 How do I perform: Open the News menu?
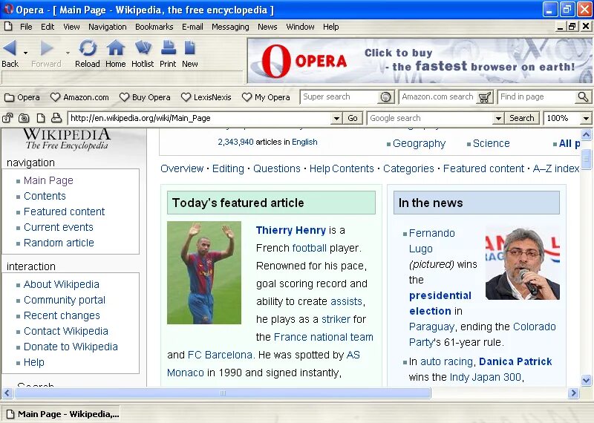click(x=267, y=27)
